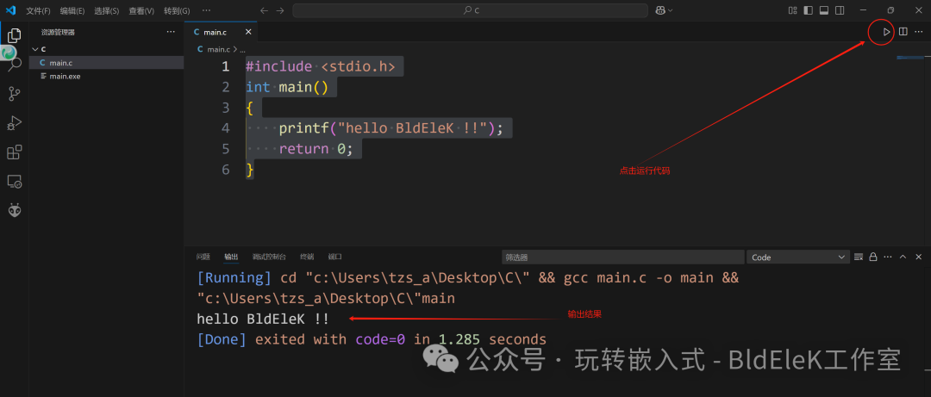Image resolution: width=931 pixels, height=397 pixels.
Task: Toggle the primary side bar
Action: 808,10
